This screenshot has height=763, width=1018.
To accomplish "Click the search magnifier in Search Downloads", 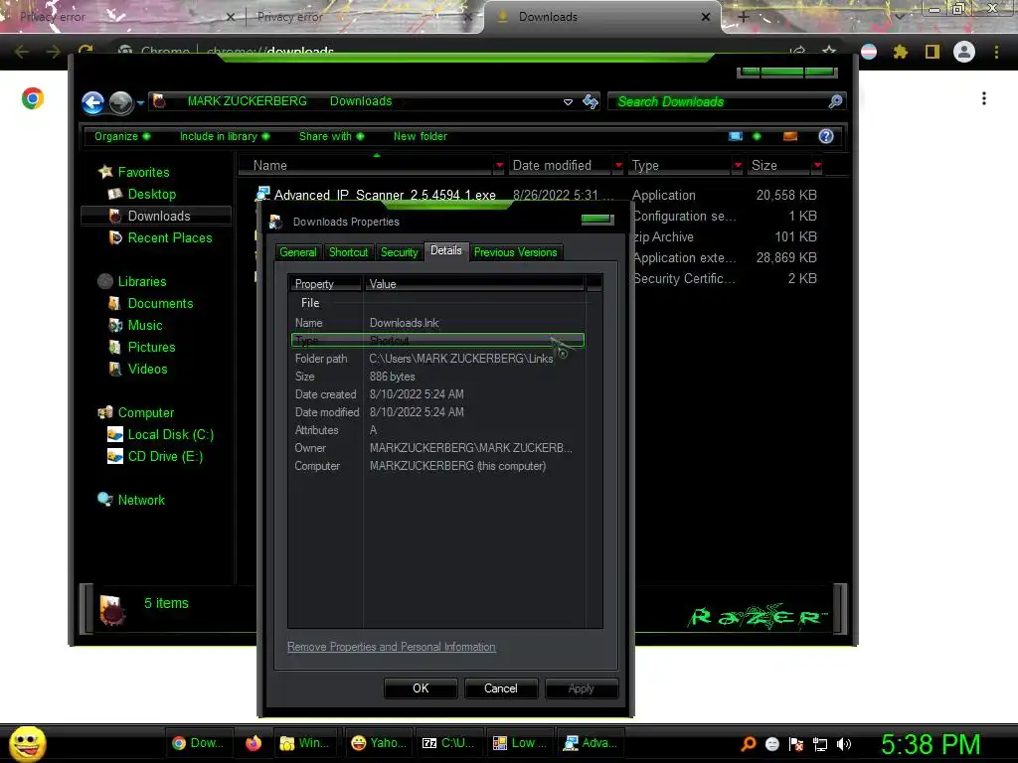I will pos(835,101).
